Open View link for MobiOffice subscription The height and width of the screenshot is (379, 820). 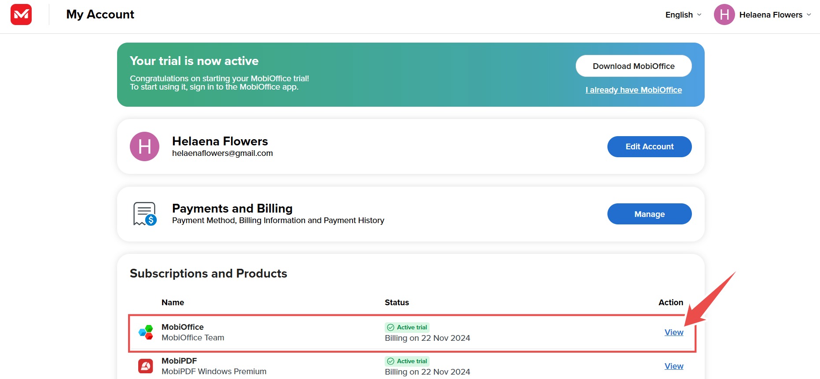(x=674, y=332)
